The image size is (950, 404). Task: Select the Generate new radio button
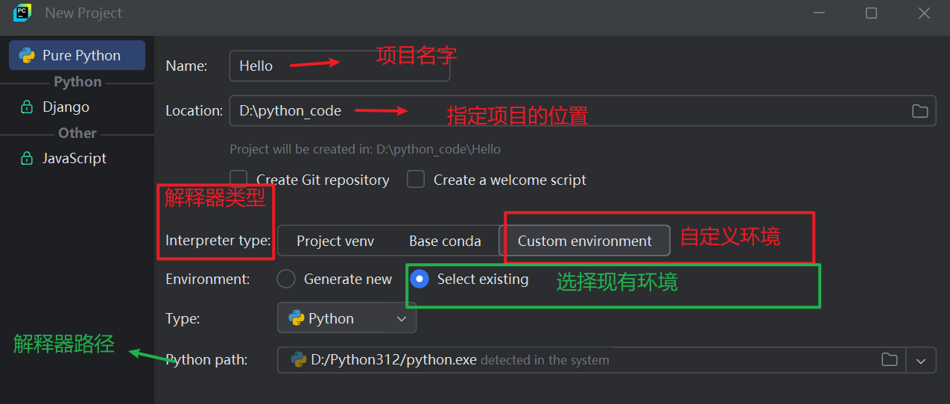pos(286,279)
